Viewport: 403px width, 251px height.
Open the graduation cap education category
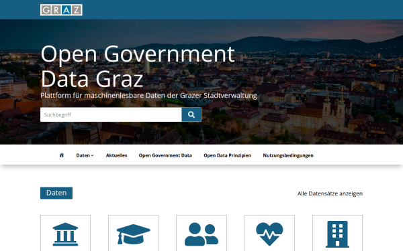tap(134, 233)
